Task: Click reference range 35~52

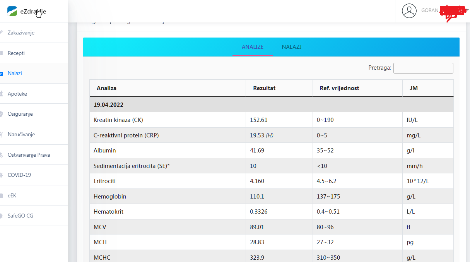Action: (325, 150)
